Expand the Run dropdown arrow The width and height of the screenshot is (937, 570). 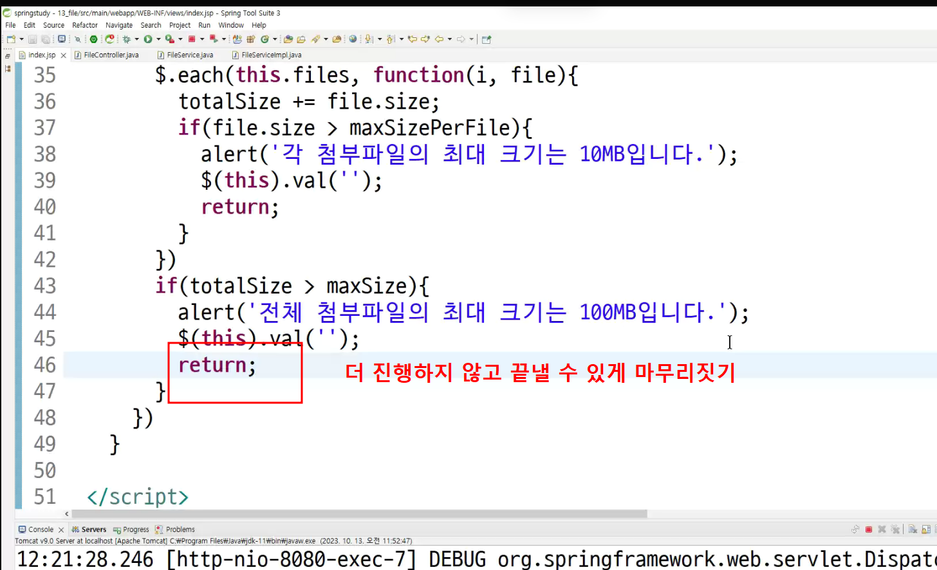[158, 39]
